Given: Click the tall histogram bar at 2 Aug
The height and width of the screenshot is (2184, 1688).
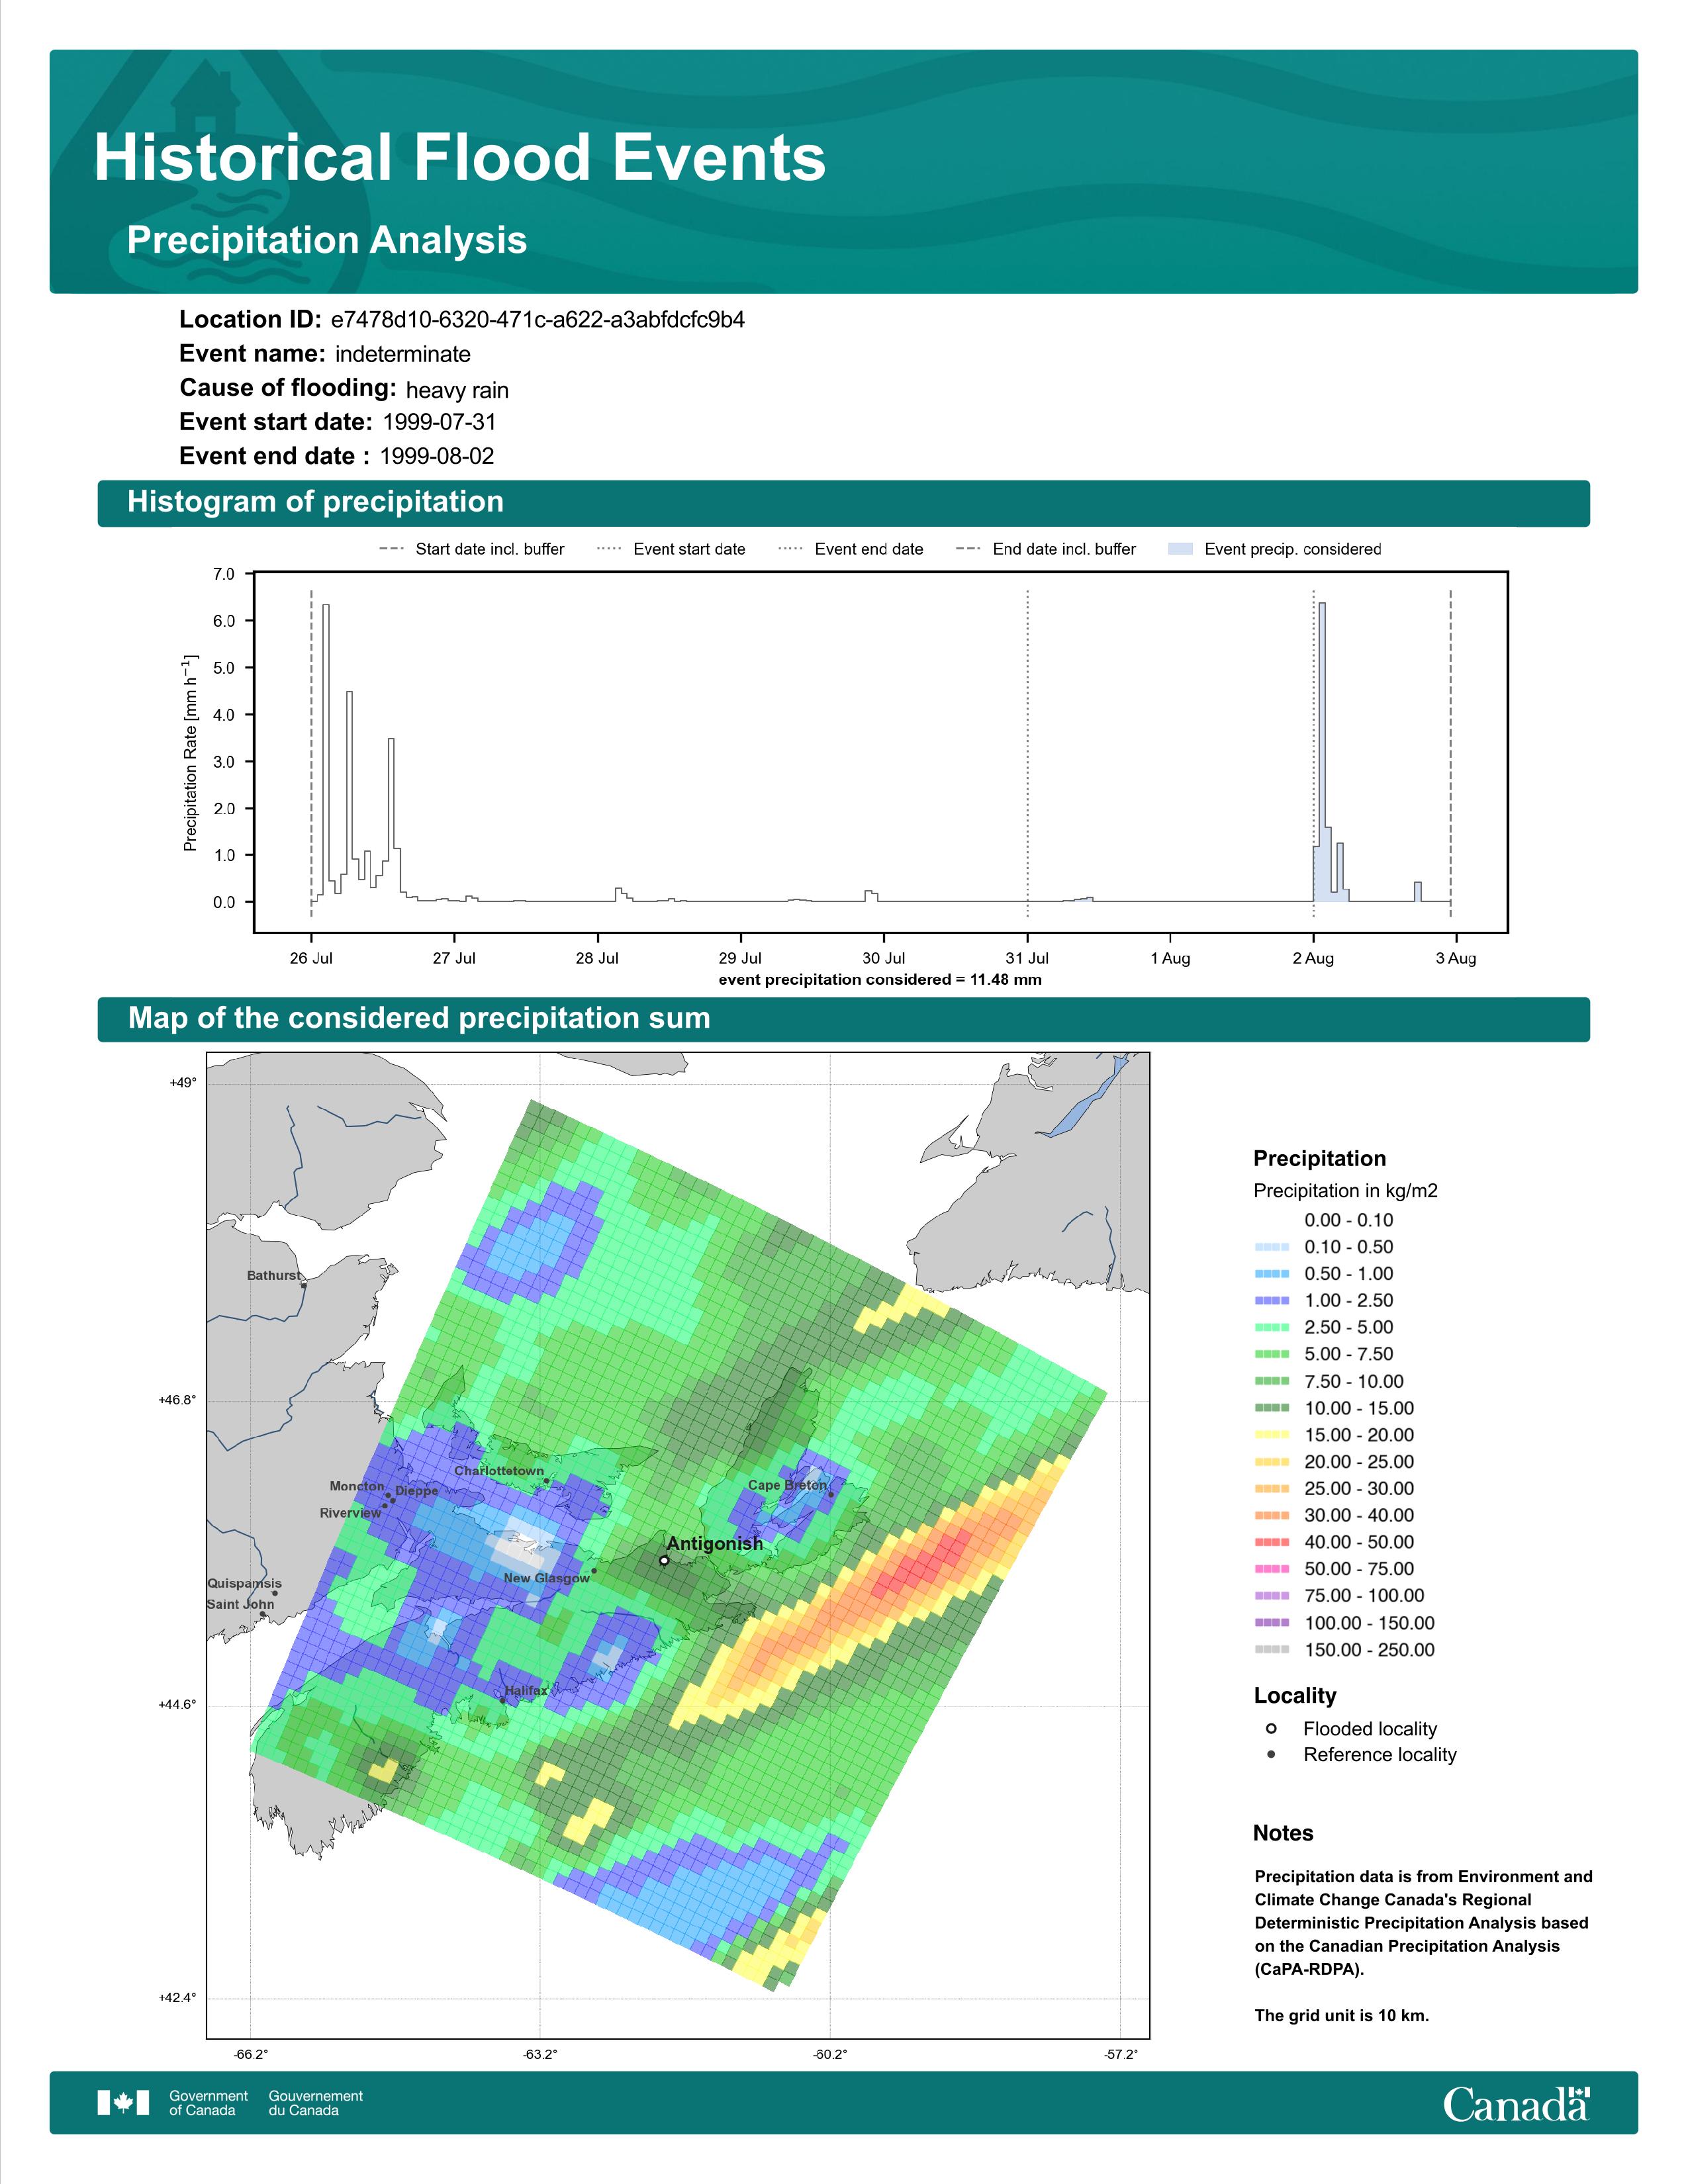Looking at the screenshot, I should (1322, 750).
